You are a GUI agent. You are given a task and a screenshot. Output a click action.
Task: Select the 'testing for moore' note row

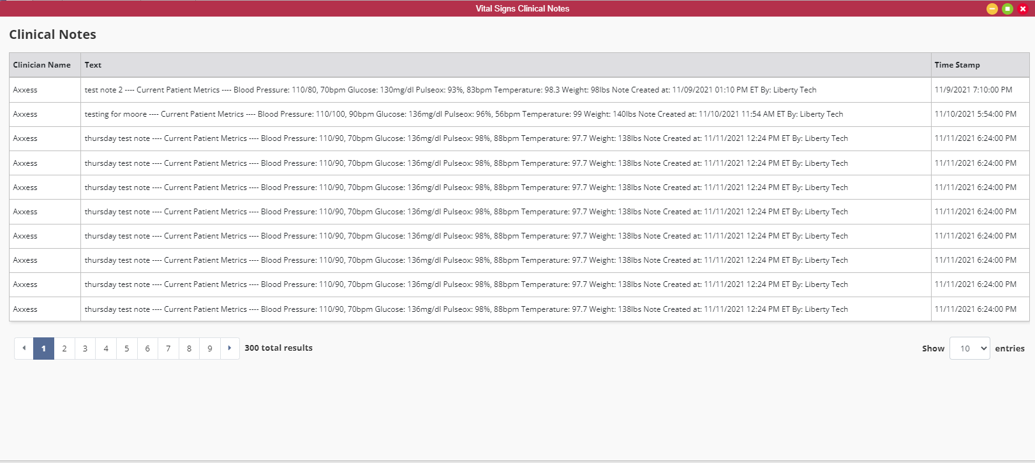(x=519, y=114)
